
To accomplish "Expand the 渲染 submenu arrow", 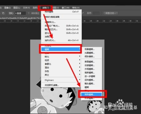I will click(80, 67).
